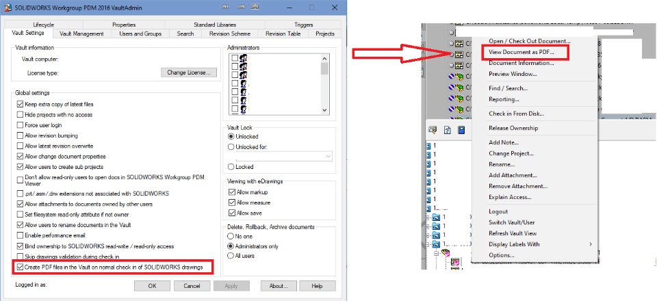Select the Unlocked for radio button
This screenshot has height=301, width=657.
[231, 147]
